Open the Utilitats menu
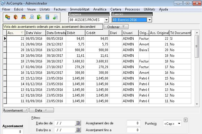Screen dimensions: 202x134 pos(149,9)
